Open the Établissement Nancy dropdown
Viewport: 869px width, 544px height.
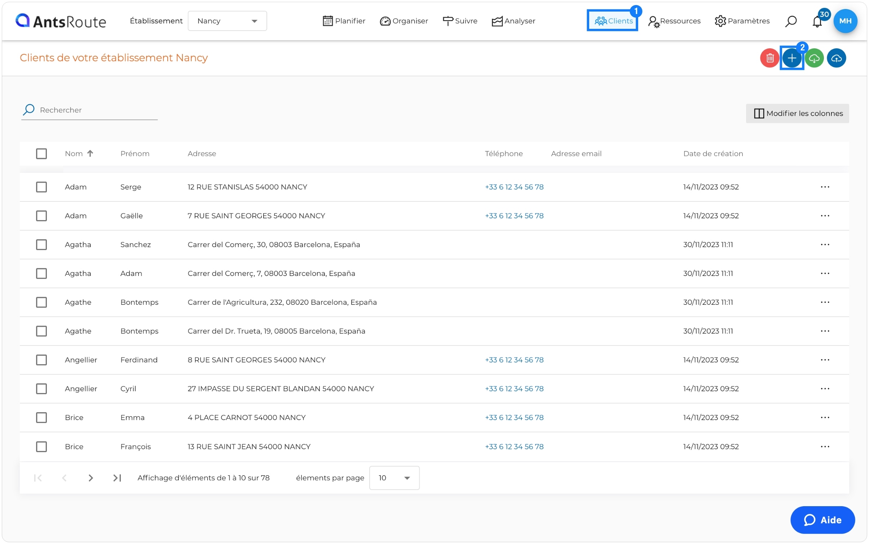[x=227, y=21]
